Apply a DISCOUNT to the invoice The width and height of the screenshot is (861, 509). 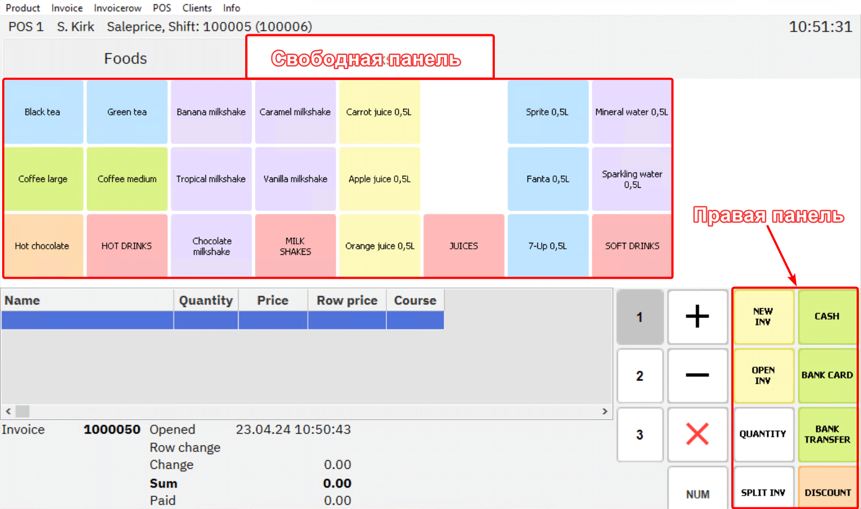click(827, 492)
